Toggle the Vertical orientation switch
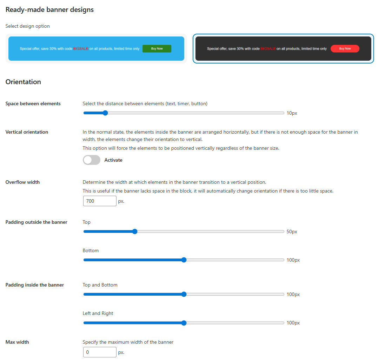This screenshot has width=379, height=363. 92,160
